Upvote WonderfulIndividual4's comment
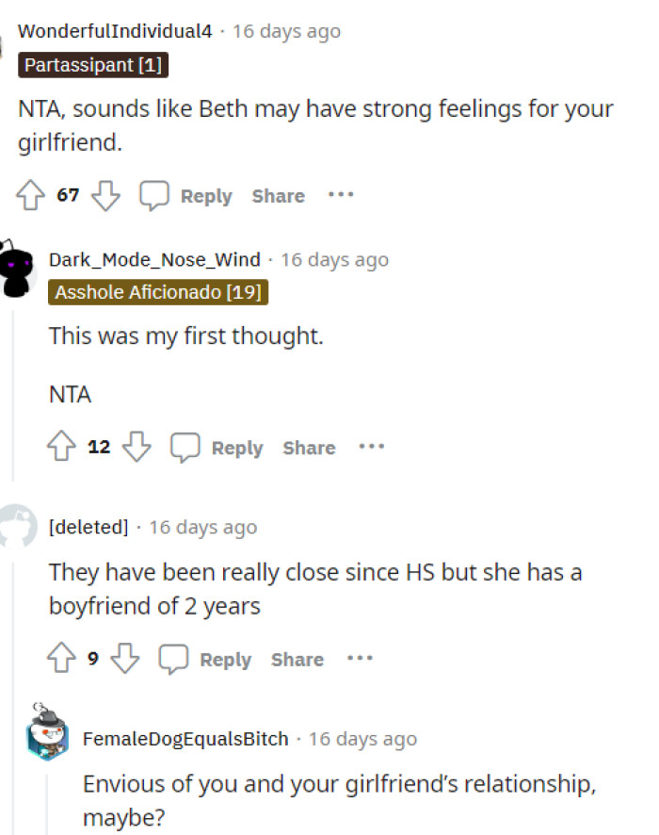Viewport: 659px width, 835px height. [31, 195]
